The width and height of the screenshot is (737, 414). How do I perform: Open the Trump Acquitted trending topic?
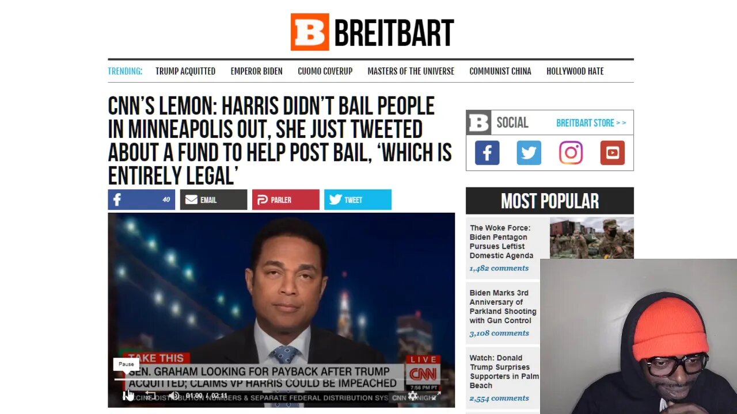(185, 71)
